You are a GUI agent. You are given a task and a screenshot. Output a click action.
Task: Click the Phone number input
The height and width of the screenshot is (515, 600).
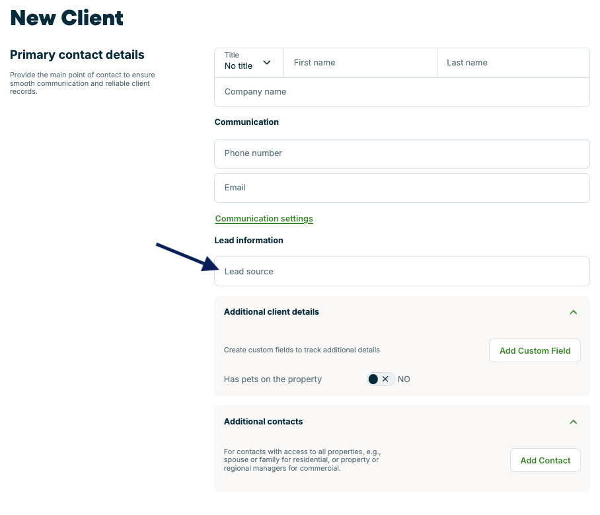[402, 153]
